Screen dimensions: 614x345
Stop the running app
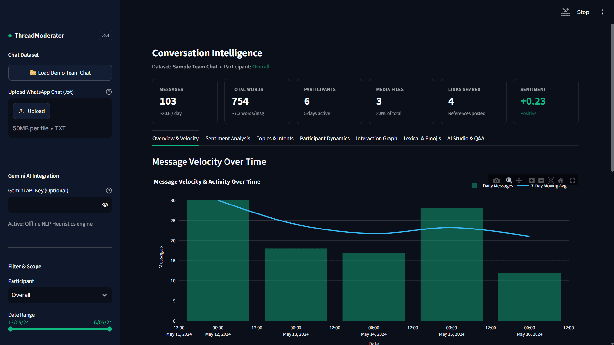(583, 12)
